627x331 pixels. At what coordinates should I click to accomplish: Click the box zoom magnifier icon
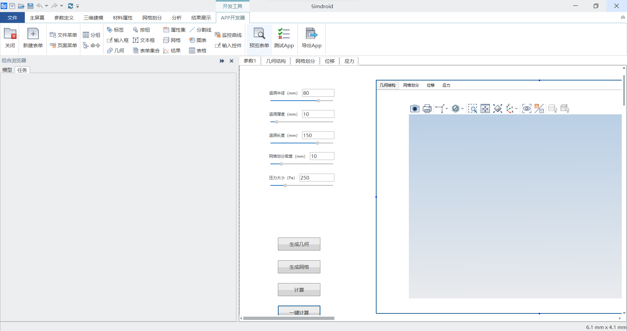473,108
